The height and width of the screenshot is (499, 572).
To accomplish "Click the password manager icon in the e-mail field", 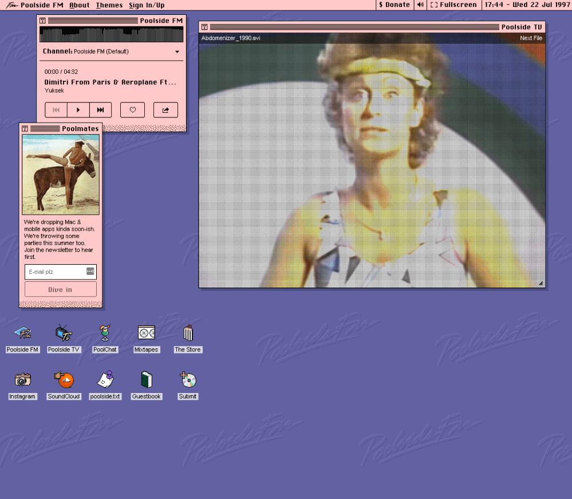I will 90,271.
